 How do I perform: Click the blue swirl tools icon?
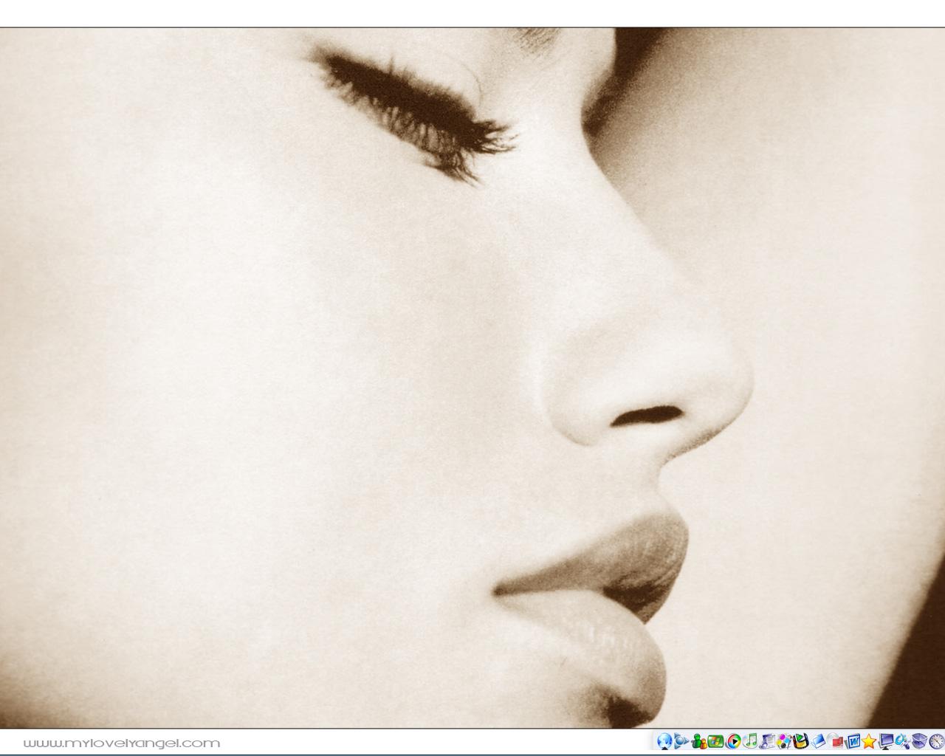tap(903, 741)
